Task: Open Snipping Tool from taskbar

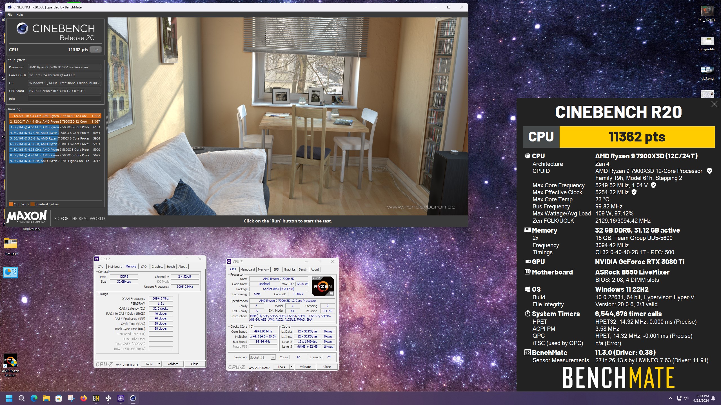Action: coord(71,398)
